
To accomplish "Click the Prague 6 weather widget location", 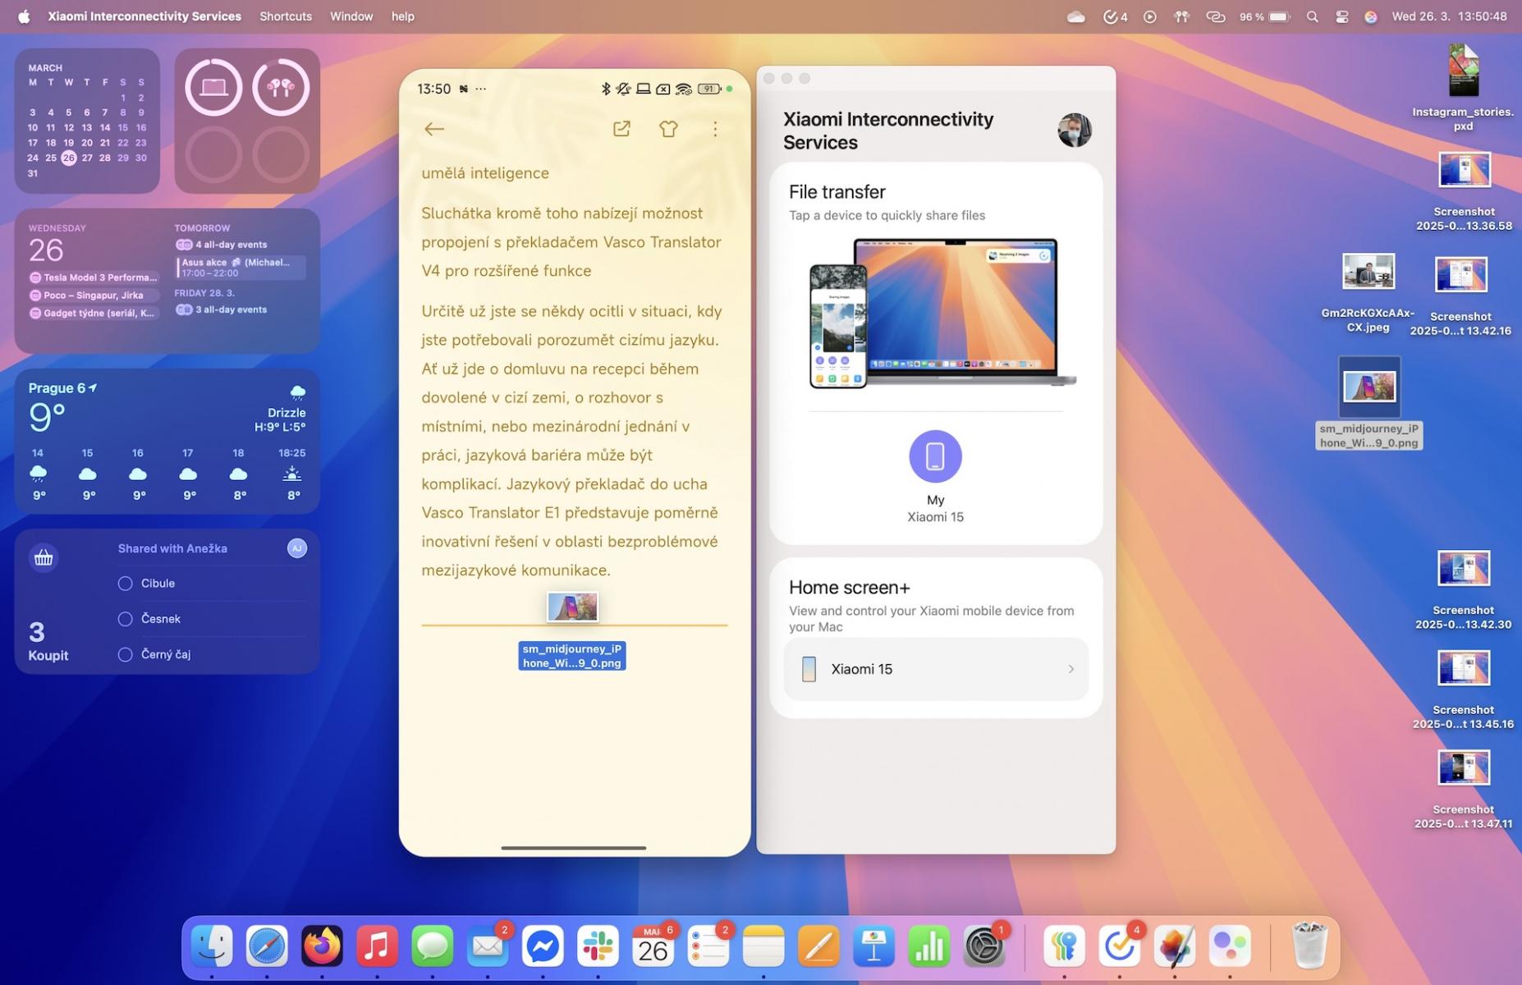I will coord(62,388).
